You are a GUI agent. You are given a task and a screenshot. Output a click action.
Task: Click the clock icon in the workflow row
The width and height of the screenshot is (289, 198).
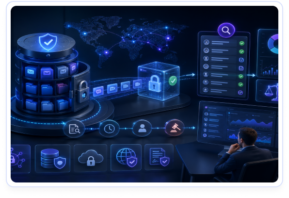109,129
